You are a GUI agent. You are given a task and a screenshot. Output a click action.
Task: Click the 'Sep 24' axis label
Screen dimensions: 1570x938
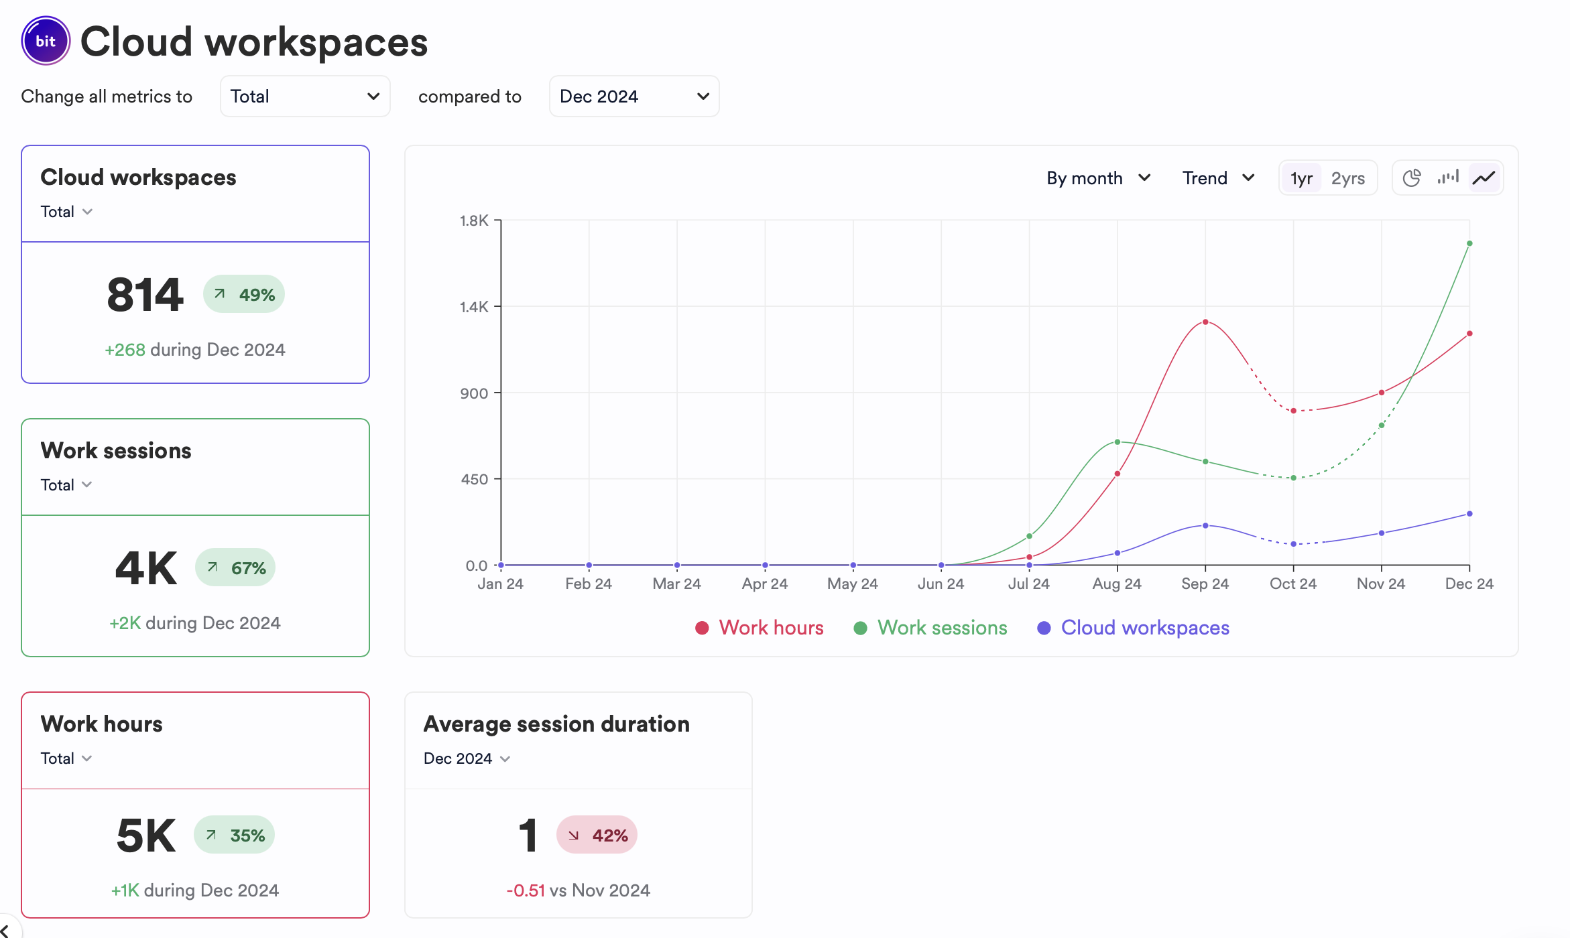pos(1205,584)
